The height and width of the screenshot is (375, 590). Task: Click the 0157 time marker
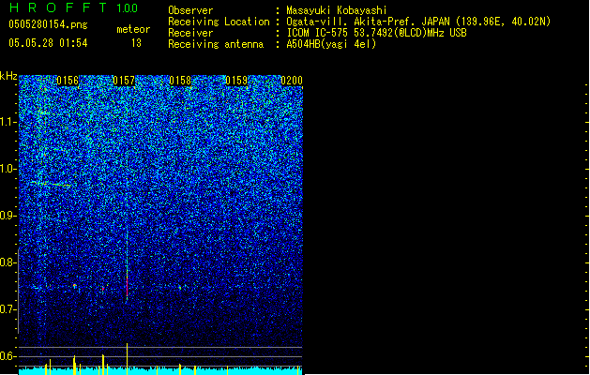click(x=124, y=81)
